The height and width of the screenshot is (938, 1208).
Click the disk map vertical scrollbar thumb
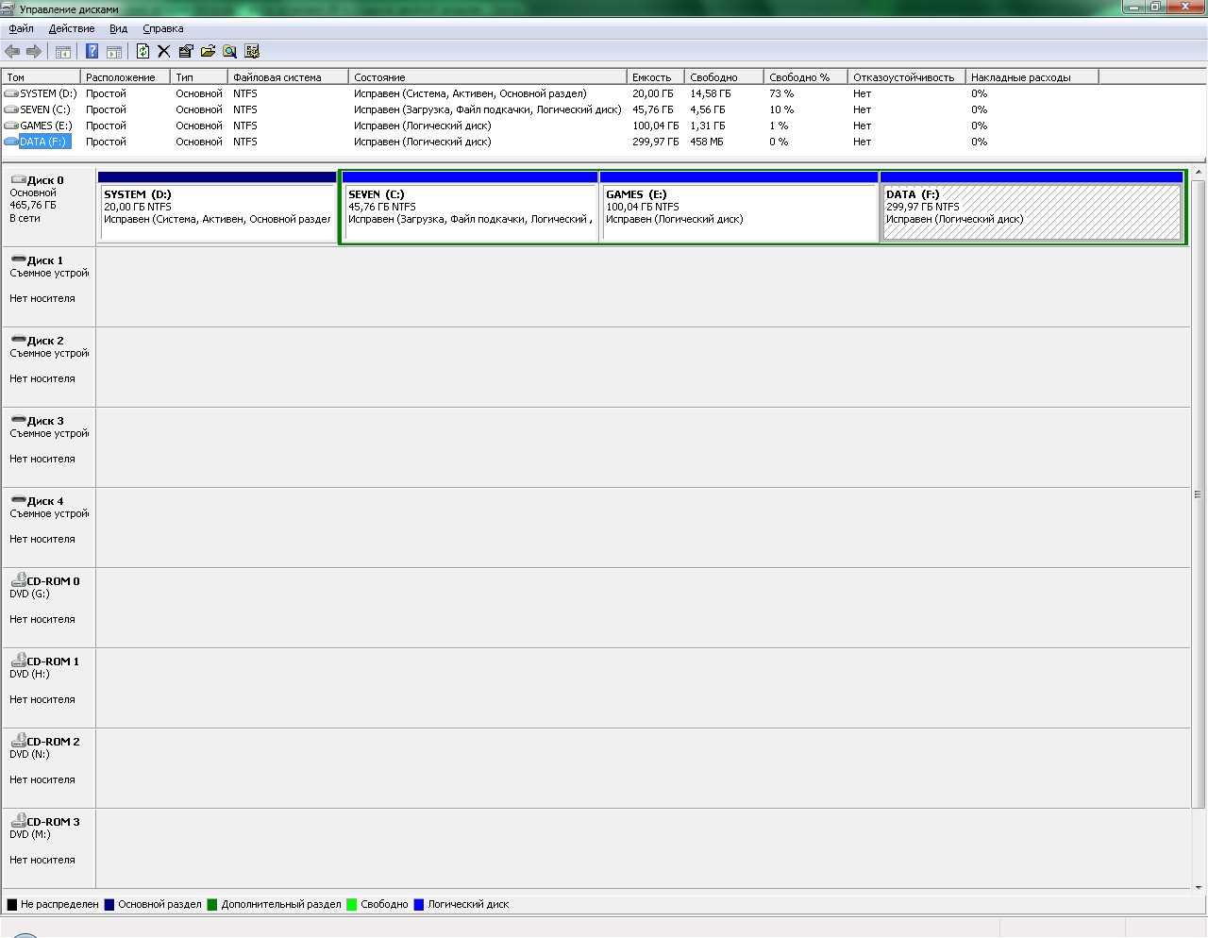[x=1199, y=494]
